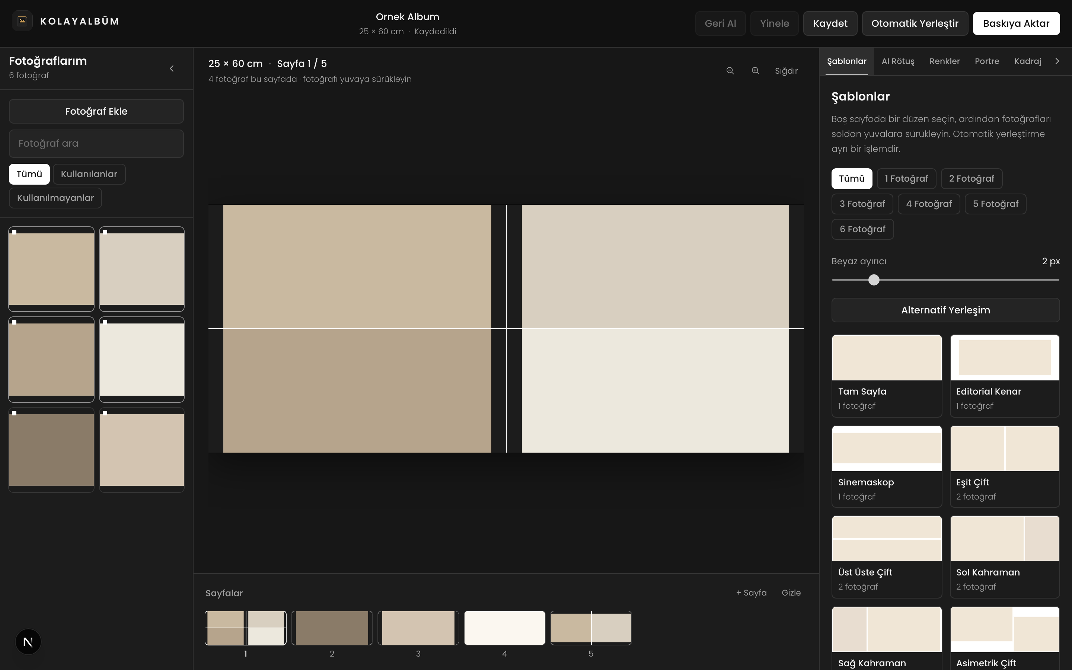
Task: Choose the Sol Kahraman template
Action: click(x=1005, y=556)
